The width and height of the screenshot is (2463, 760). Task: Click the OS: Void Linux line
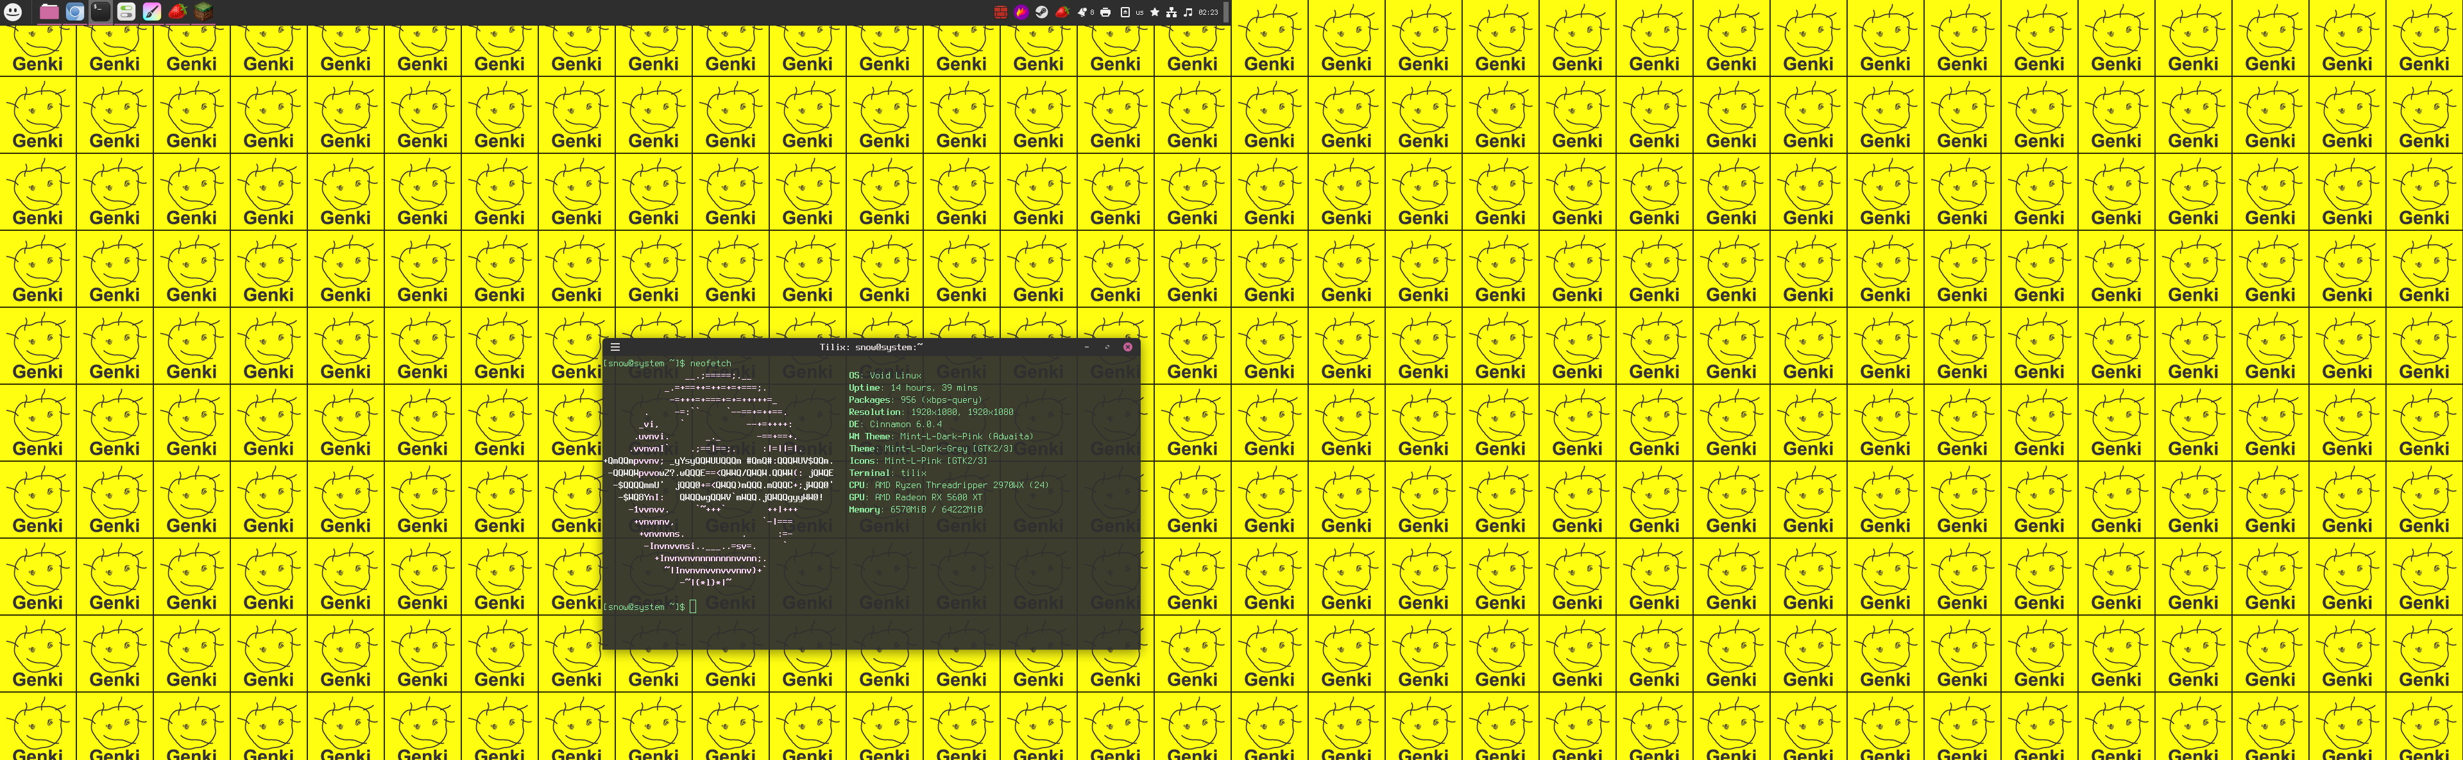point(885,376)
